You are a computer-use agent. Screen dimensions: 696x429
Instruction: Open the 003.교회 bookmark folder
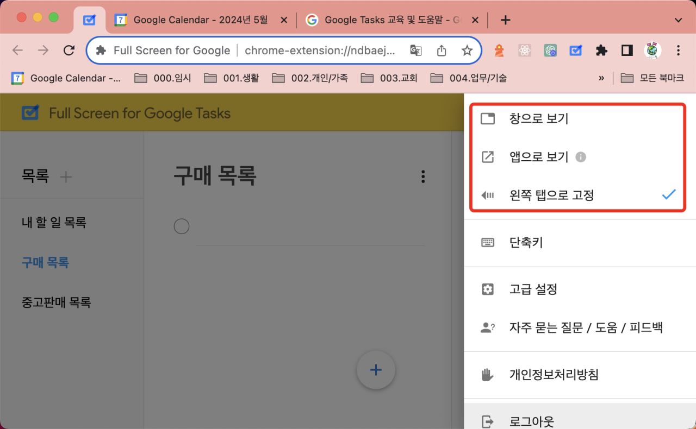click(389, 78)
